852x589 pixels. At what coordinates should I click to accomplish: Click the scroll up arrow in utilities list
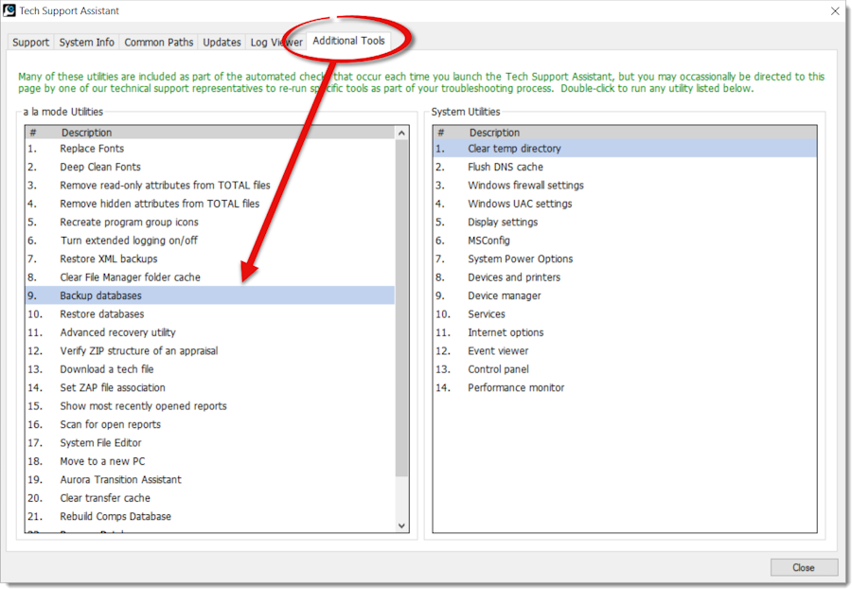pos(401,134)
